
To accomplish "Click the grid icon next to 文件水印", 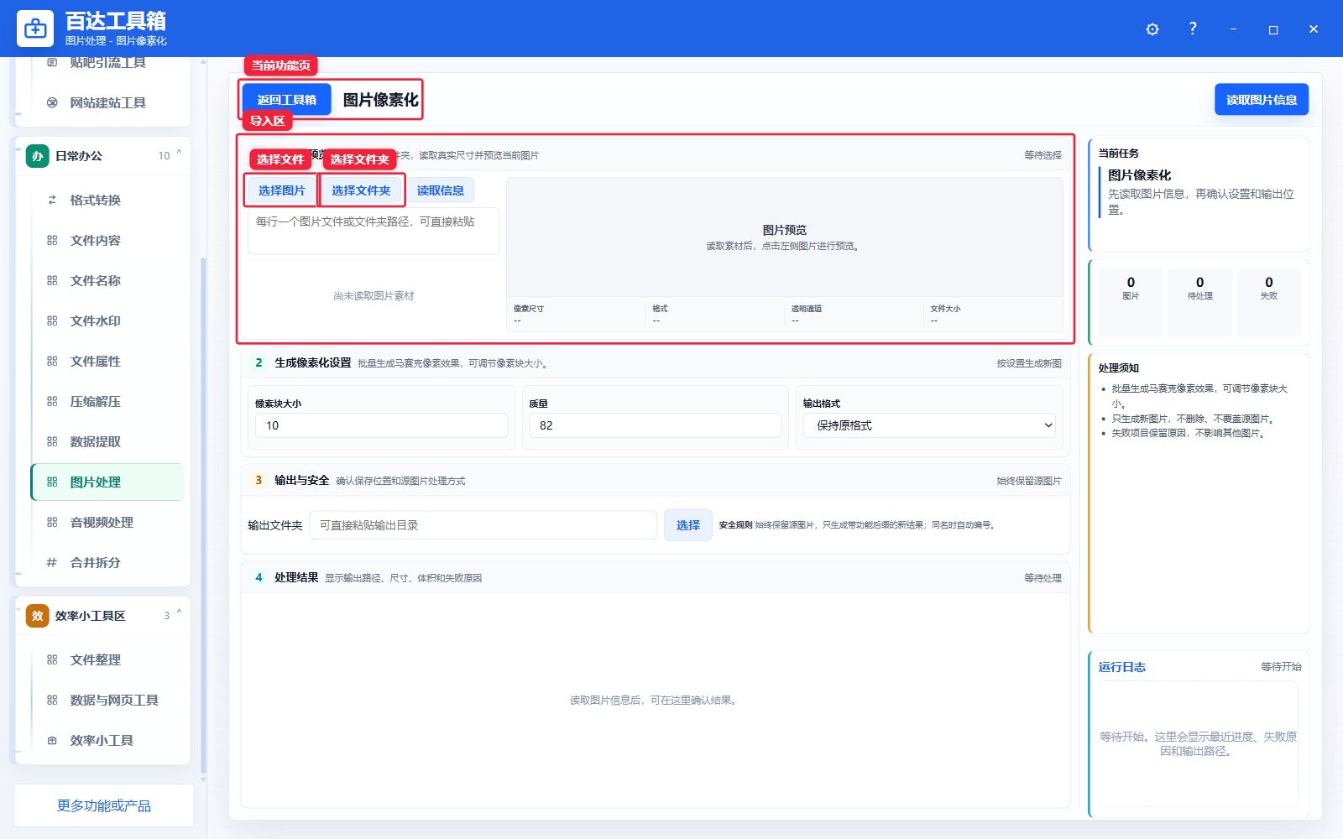I will pyautogui.click(x=52, y=320).
